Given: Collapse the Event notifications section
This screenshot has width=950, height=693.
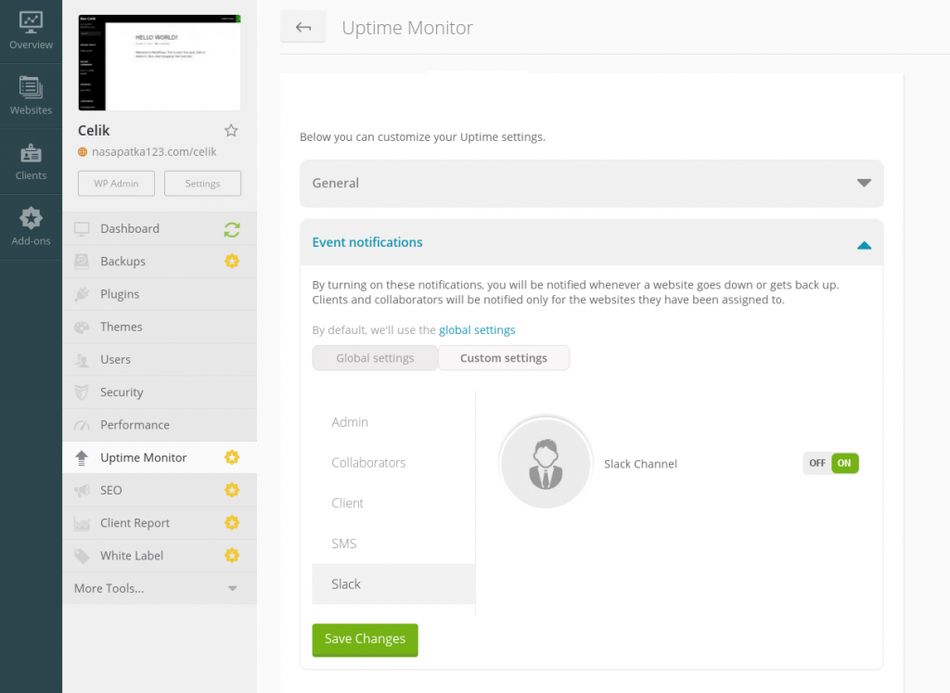Looking at the screenshot, I should click(864, 244).
